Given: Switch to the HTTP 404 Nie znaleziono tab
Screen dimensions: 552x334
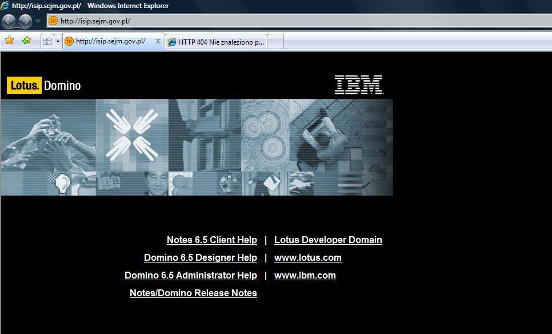Looking at the screenshot, I should point(216,42).
